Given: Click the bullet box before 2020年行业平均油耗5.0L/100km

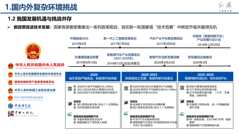Looking at the screenshot, I should tap(75, 87).
